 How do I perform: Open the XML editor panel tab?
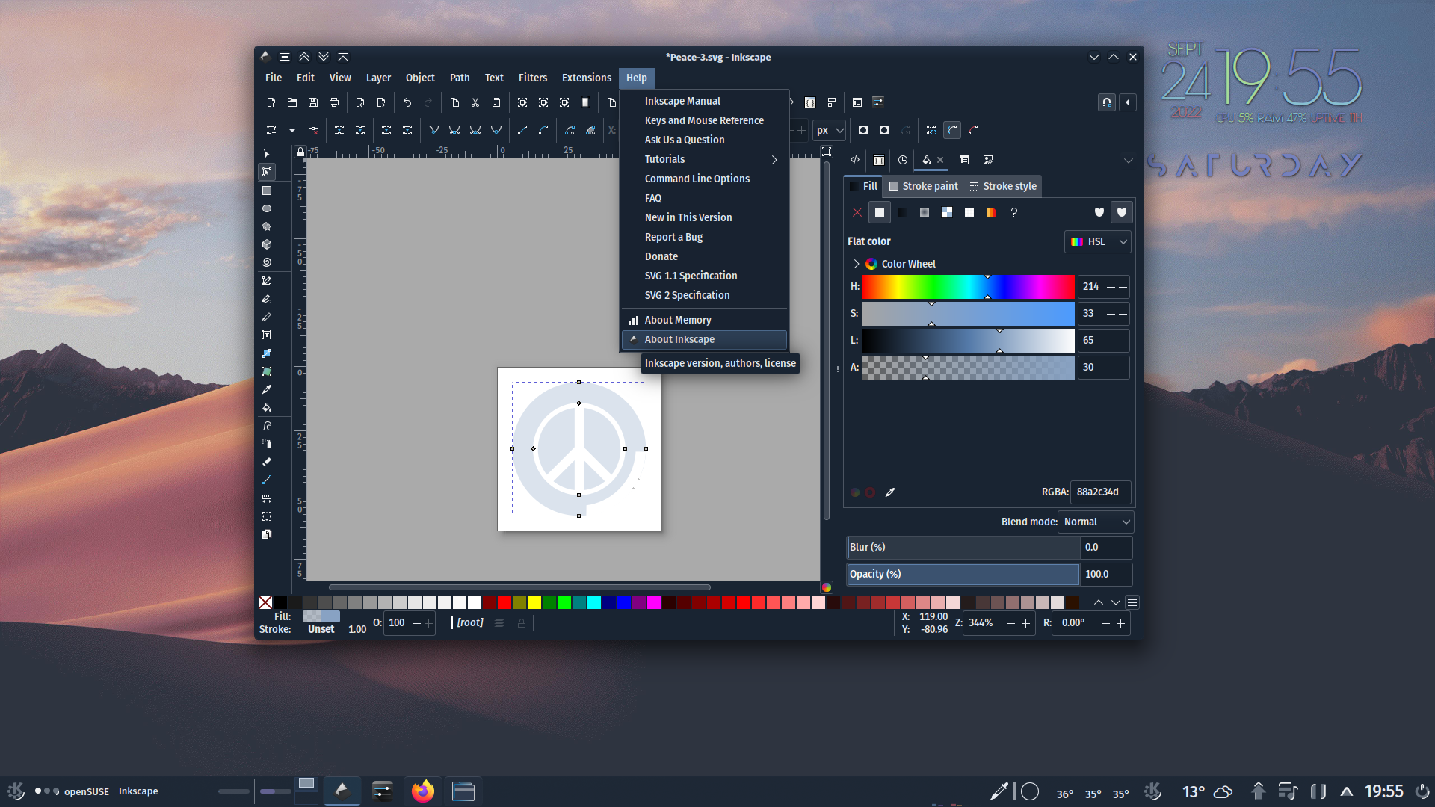click(855, 160)
